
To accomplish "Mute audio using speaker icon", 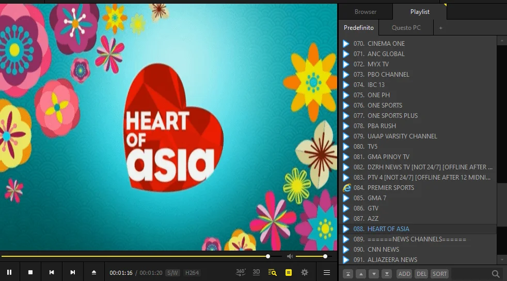I will click(x=290, y=256).
